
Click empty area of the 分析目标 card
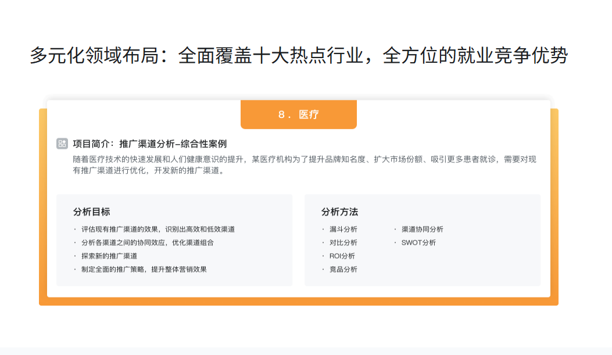pyautogui.click(x=256, y=256)
